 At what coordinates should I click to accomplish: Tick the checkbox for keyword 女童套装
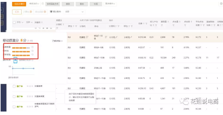pos(14,86)
